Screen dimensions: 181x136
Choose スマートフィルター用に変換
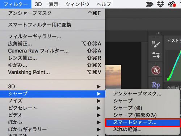pyautogui.click(x=52, y=25)
